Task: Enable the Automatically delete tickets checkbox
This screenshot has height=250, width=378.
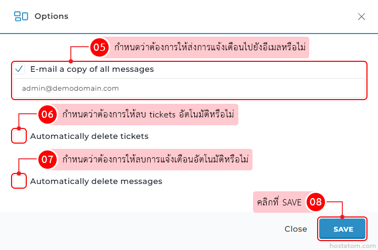Action: [19, 136]
